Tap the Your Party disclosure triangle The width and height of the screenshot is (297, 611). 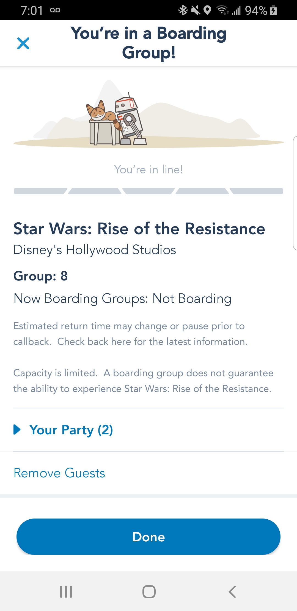(17, 430)
